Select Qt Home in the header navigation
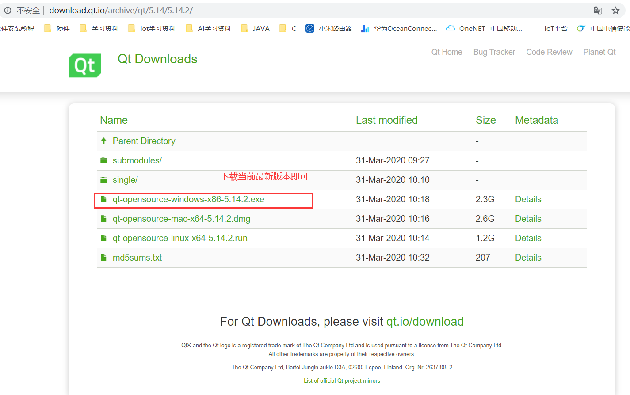 [447, 52]
